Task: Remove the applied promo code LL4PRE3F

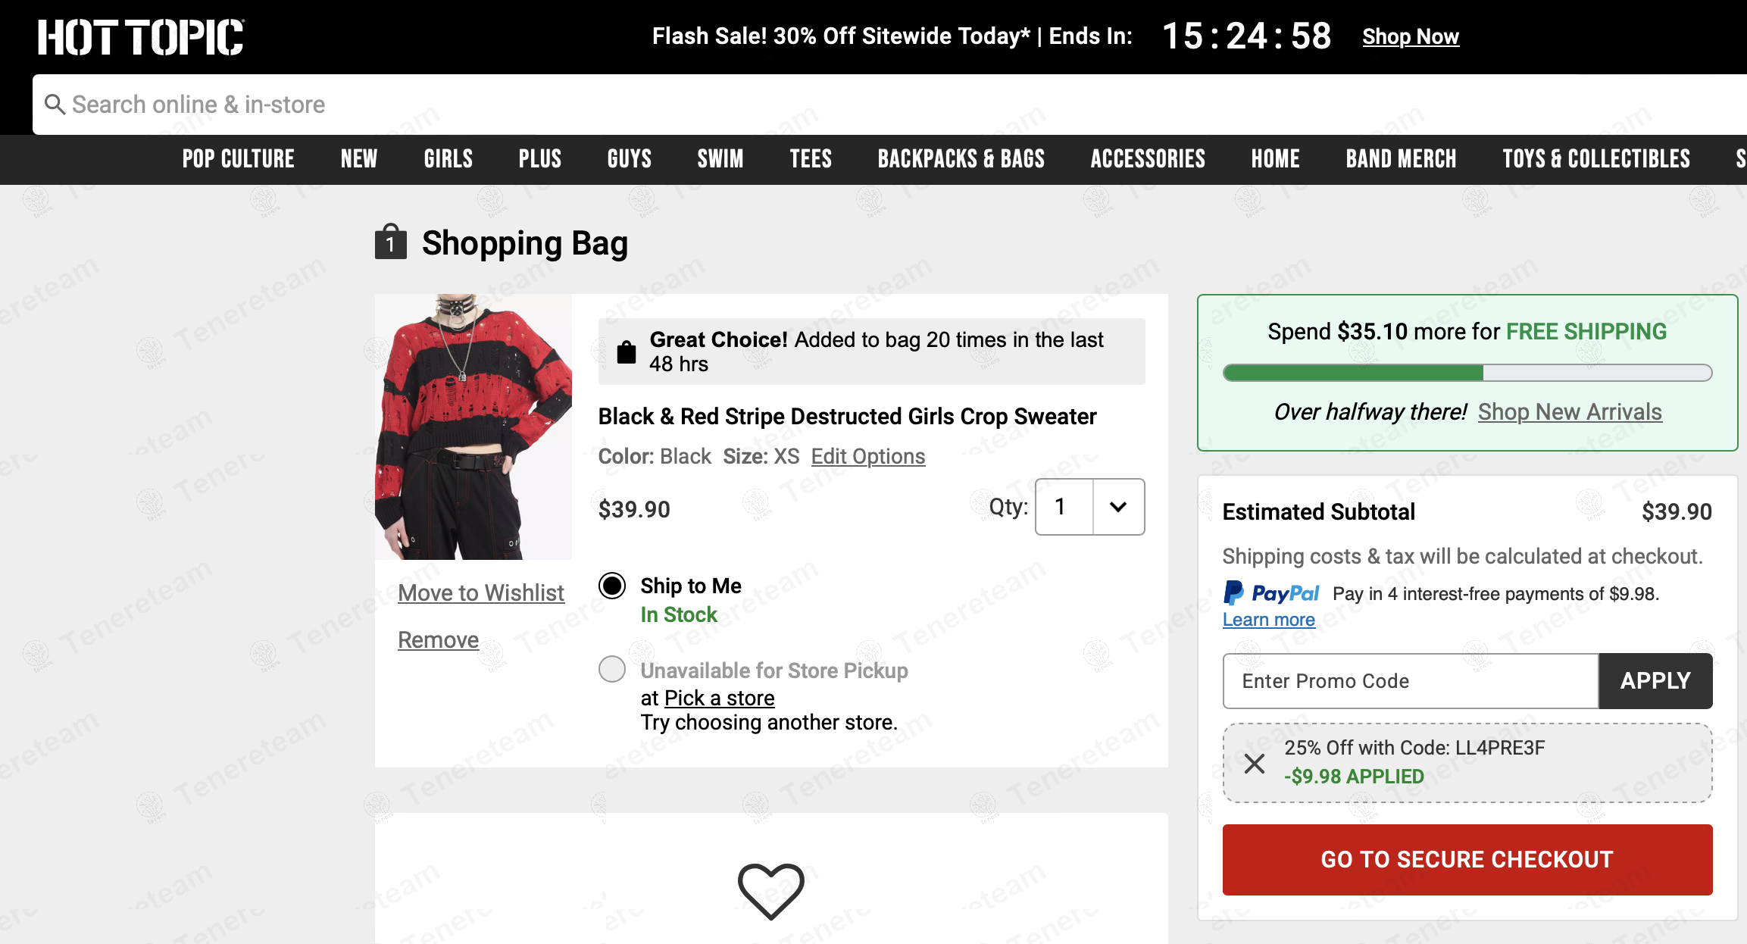Action: [1255, 763]
